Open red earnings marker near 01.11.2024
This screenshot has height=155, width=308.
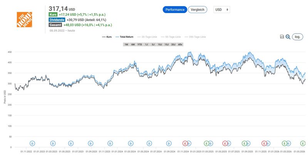185,143
